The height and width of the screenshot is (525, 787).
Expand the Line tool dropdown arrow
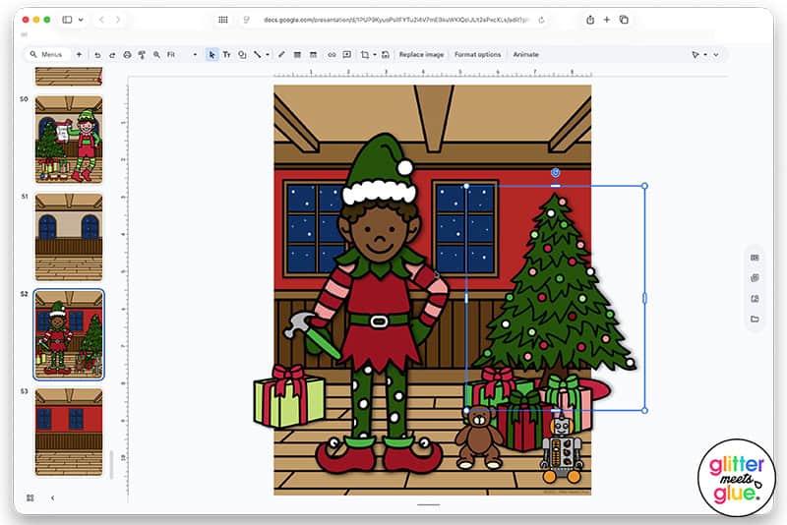[x=268, y=55]
